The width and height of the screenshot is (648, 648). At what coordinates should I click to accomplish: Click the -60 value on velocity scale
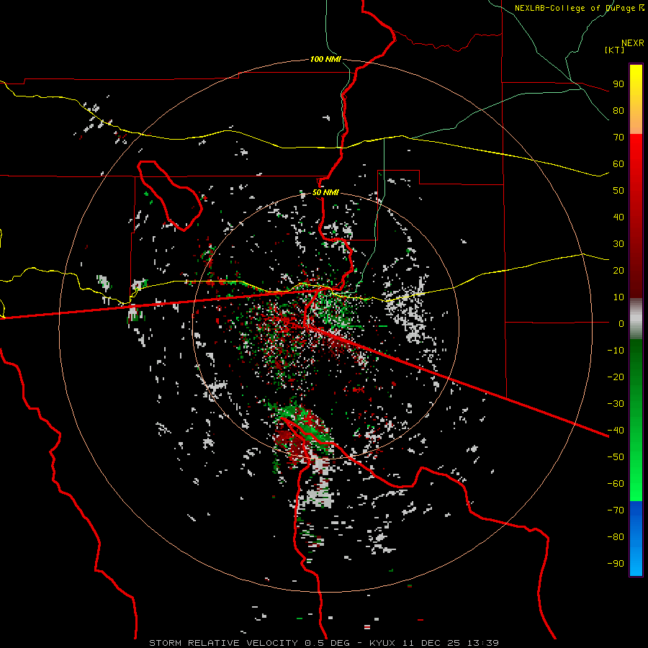point(616,484)
